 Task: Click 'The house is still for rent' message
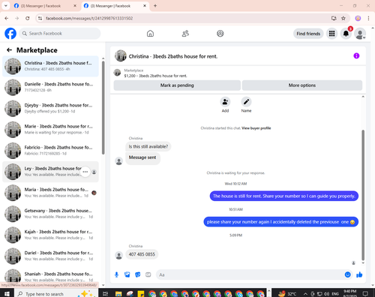(x=283, y=196)
